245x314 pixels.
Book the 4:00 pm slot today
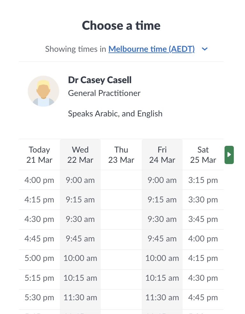(39, 180)
